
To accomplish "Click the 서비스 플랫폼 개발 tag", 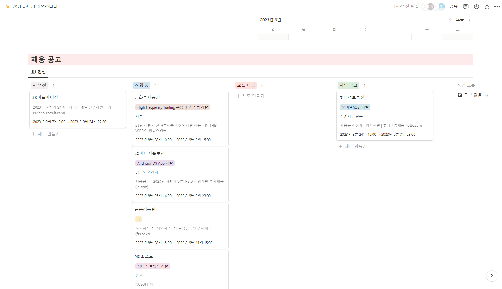I will [153, 266].
